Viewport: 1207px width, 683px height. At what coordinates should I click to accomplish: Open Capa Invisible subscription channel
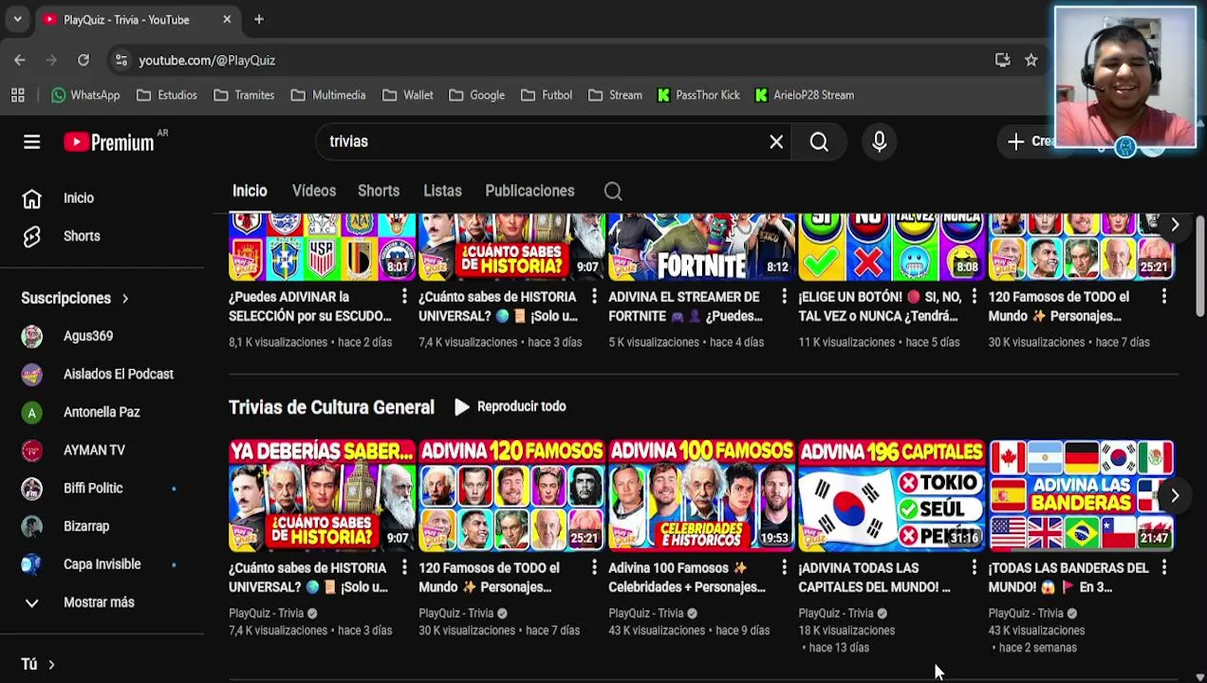(102, 563)
